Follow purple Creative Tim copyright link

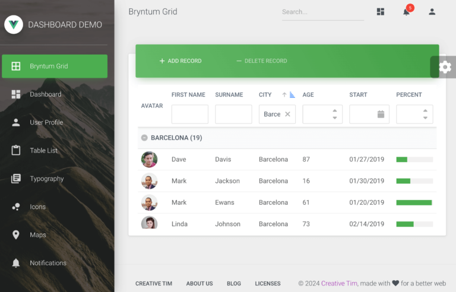coord(339,283)
